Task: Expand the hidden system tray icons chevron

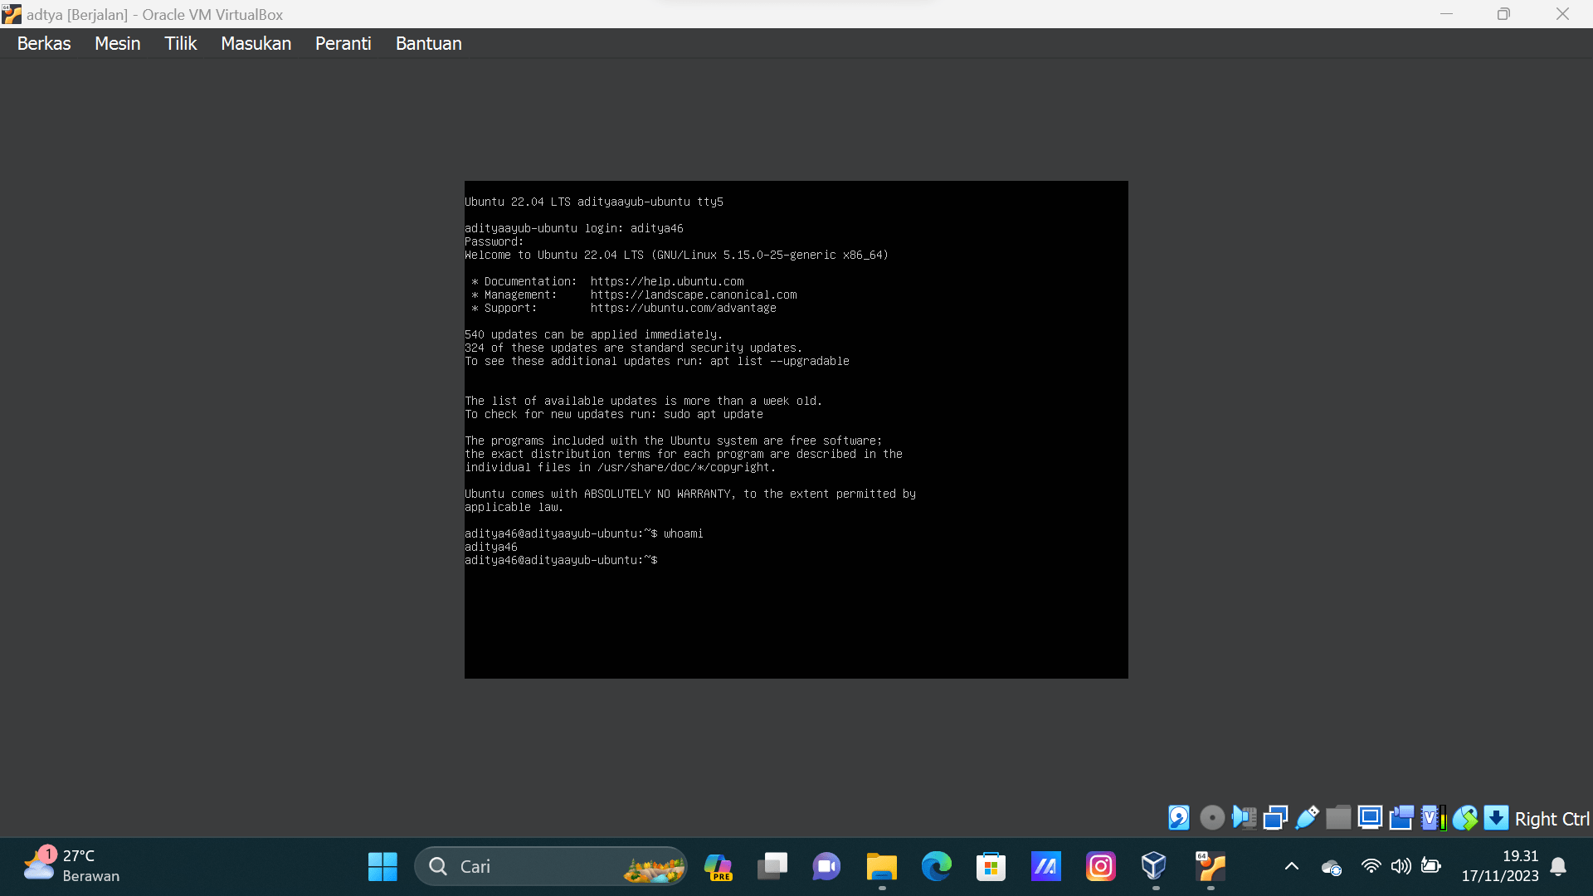Action: click(x=1292, y=867)
